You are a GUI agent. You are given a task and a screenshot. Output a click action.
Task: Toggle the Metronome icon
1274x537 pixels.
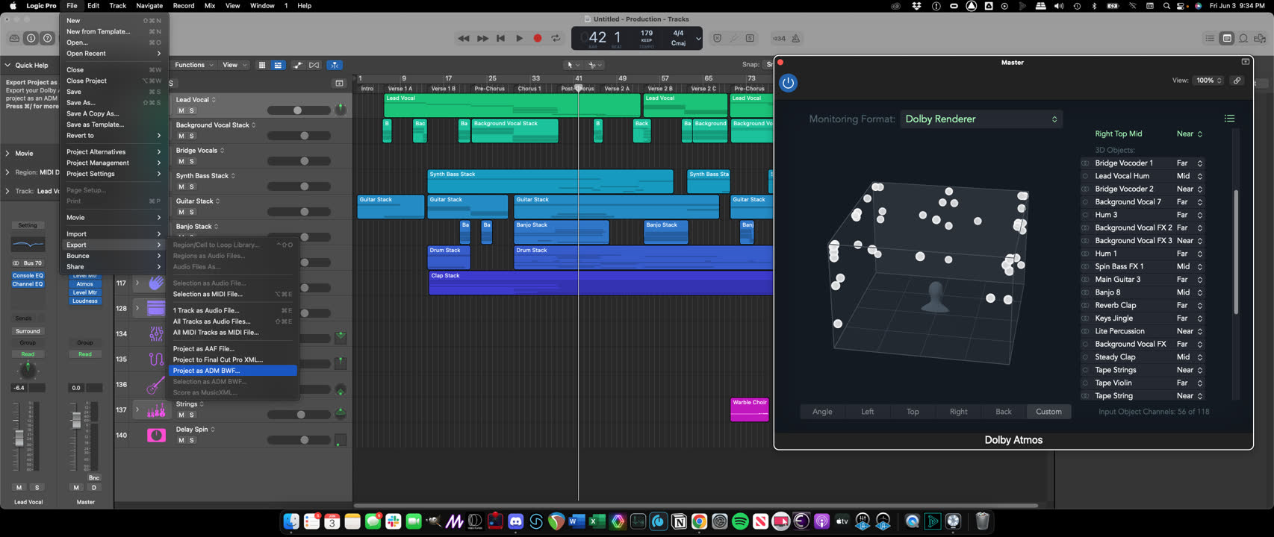coord(796,38)
